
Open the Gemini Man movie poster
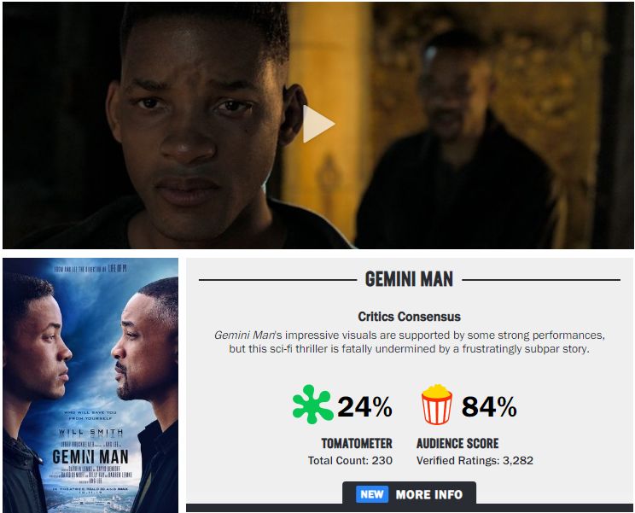click(90, 385)
